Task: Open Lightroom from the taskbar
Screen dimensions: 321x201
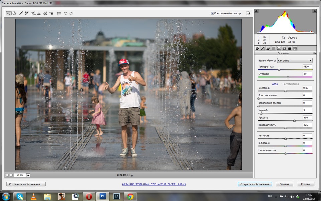Action: 116,197
